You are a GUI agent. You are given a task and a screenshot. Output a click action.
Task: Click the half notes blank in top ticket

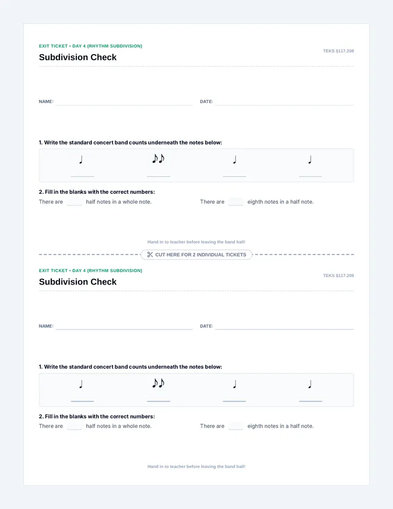74,202
